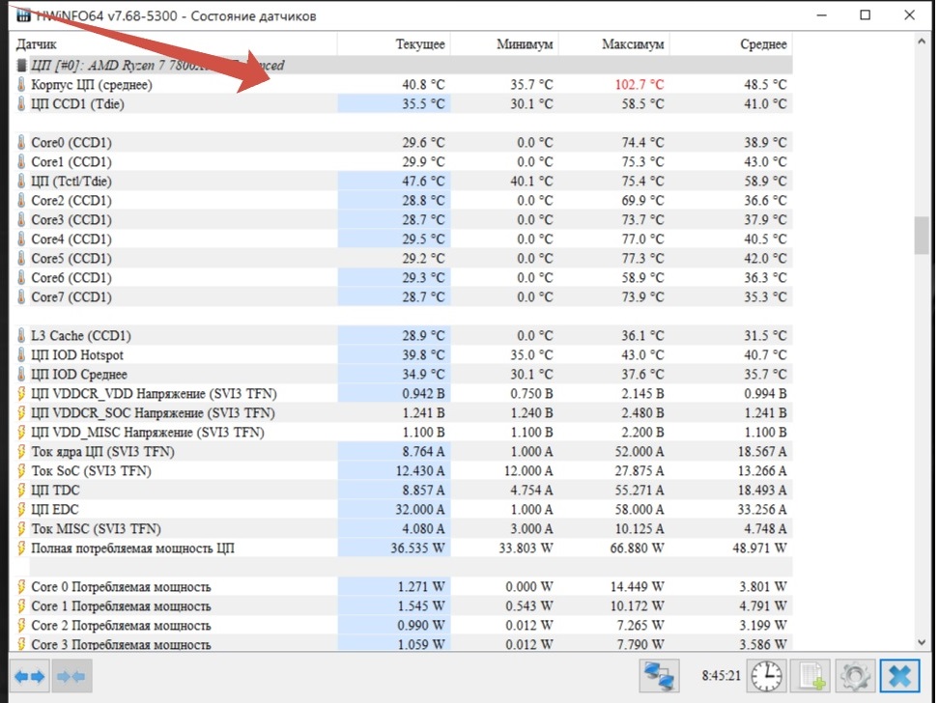The image size is (939, 703).
Task: Click CPU chip icon in ЦП [#0] header
Action: pos(21,66)
